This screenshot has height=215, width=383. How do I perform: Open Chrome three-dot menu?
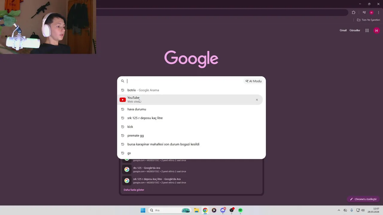click(x=379, y=13)
